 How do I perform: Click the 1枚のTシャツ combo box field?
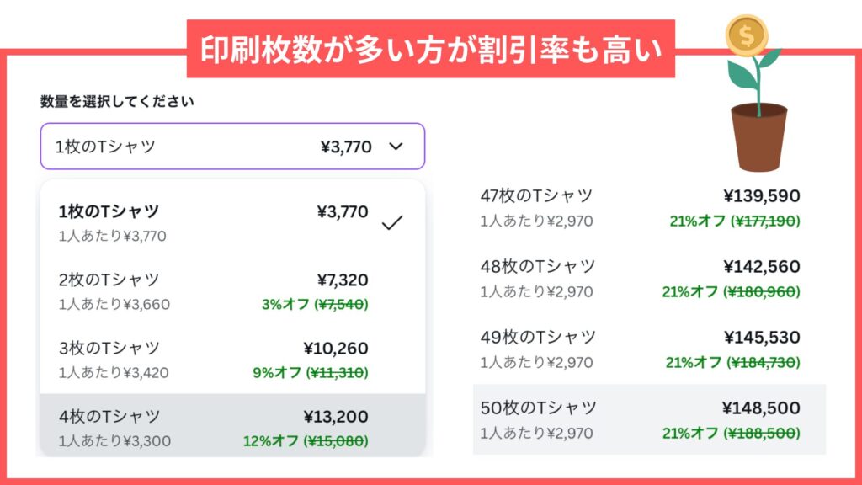tap(232, 147)
